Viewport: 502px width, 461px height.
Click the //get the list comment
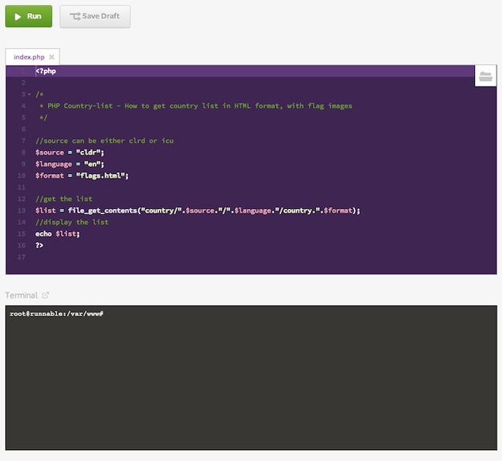[63, 199]
